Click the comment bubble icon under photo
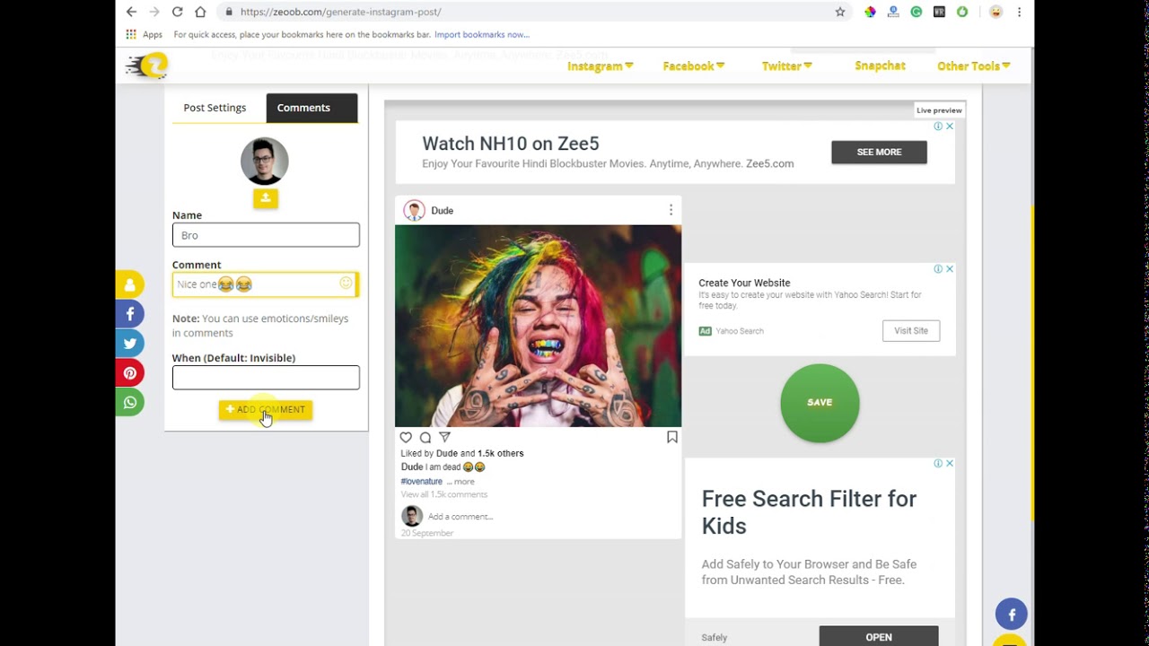Screen dimensions: 1149x646 coord(425,437)
